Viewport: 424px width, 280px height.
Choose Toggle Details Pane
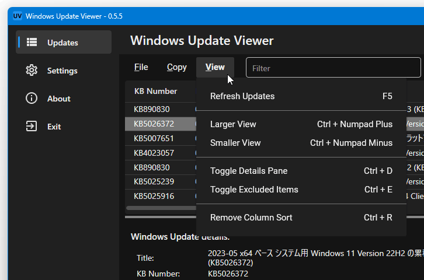tap(301, 171)
